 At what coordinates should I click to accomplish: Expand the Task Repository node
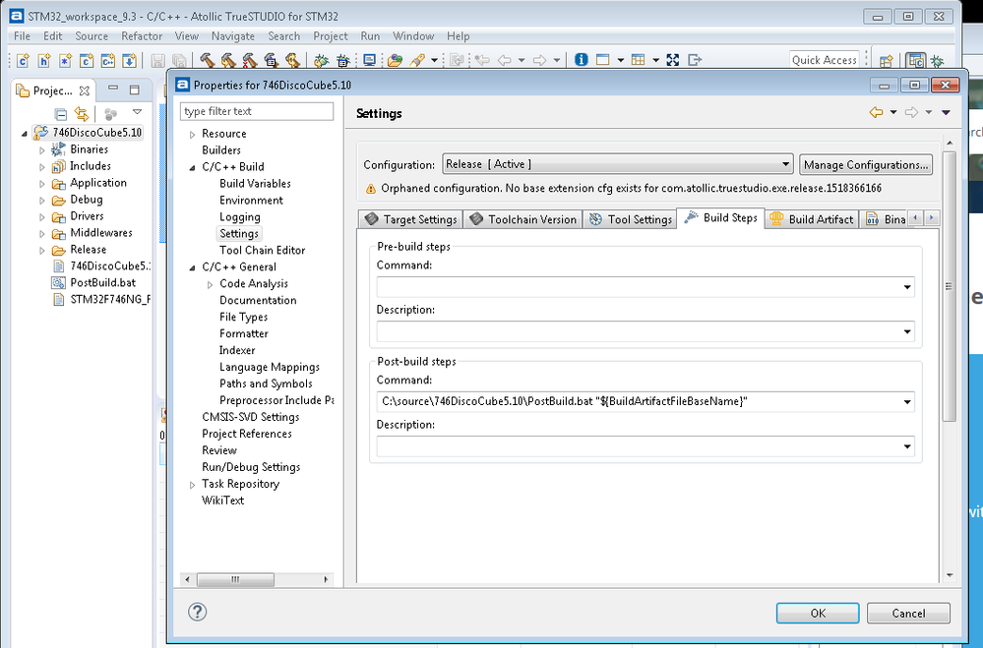point(193,485)
